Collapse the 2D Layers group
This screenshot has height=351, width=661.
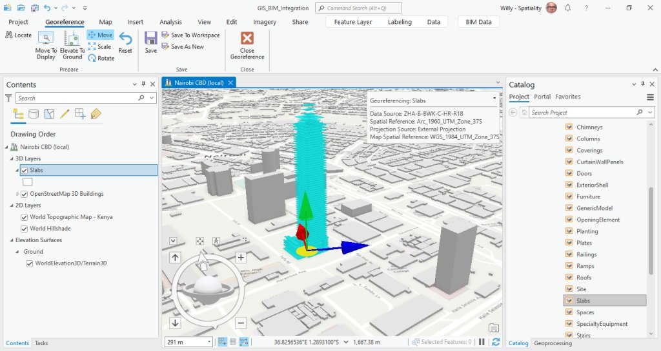(x=12, y=205)
